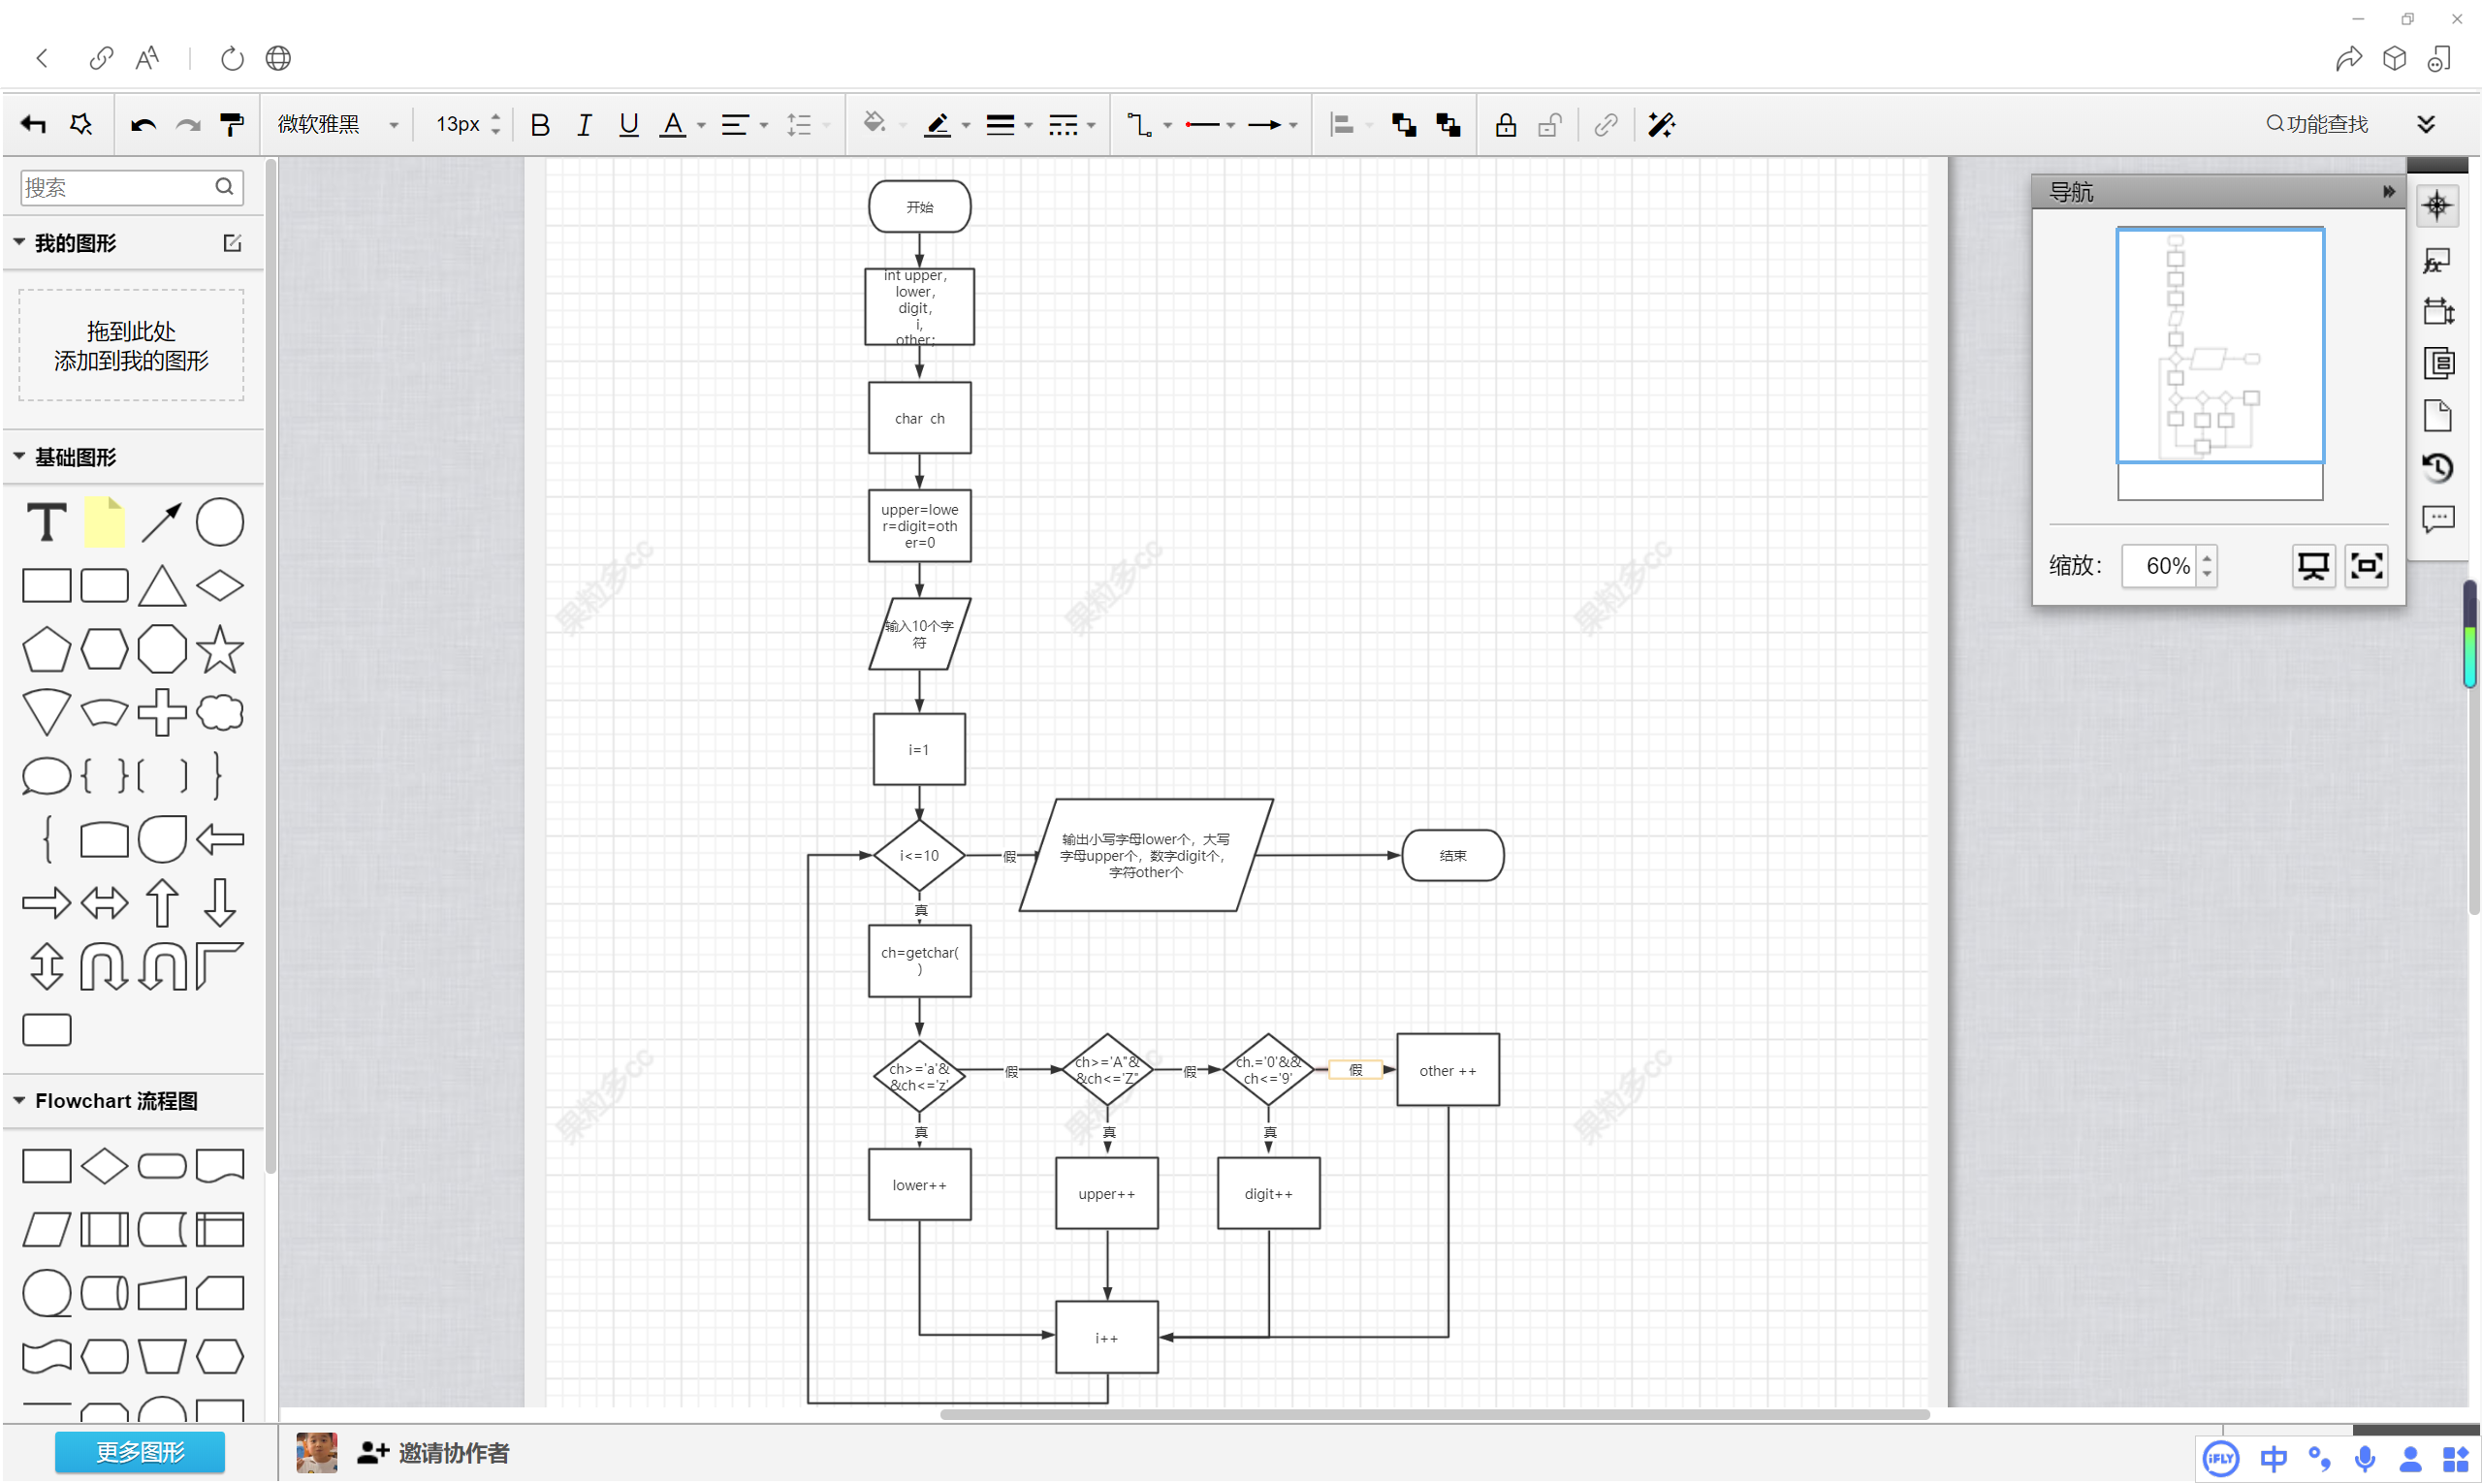Screen dimensions: 2482x1483
Task: Open the comments speech bubble icon
Action: (2437, 519)
